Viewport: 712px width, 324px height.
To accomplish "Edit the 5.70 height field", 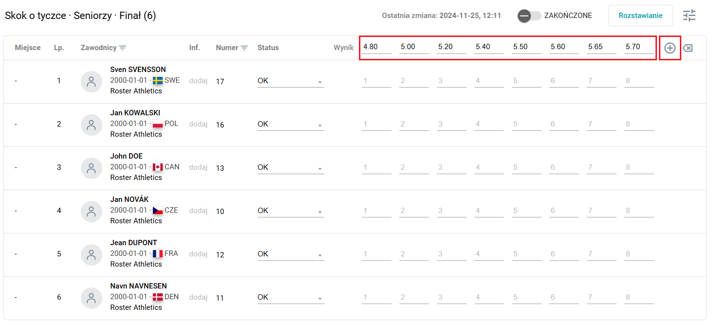I will coord(639,47).
